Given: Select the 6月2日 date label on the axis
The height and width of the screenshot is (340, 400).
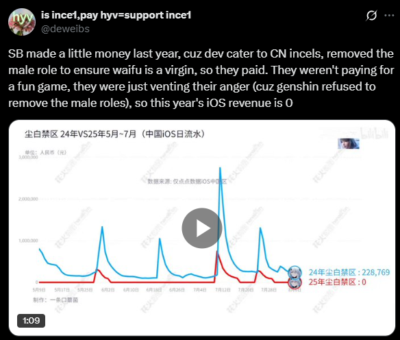Looking at the screenshot, I should coord(108,290).
